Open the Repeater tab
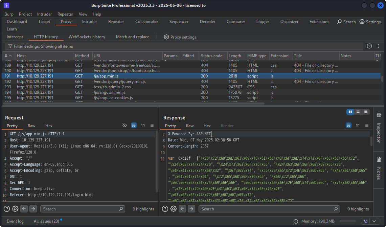This screenshot has width=386, height=227. click(x=116, y=22)
